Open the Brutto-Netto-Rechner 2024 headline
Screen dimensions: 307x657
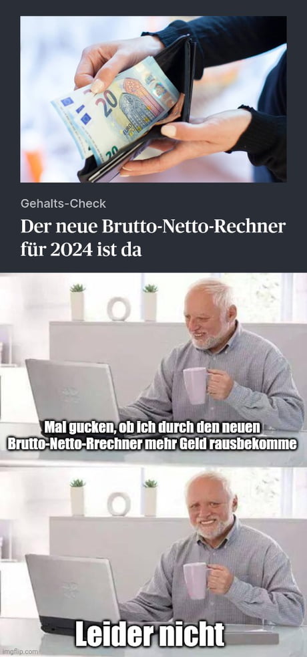153,238
